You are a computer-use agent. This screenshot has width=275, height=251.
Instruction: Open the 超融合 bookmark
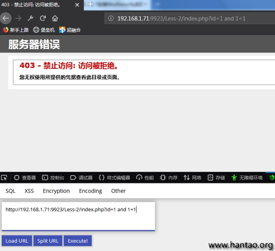point(70,30)
